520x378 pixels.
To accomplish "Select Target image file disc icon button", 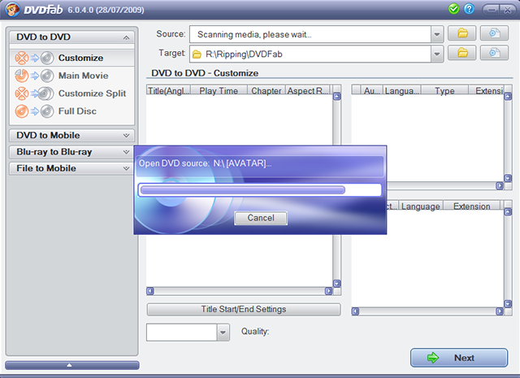I will (494, 53).
